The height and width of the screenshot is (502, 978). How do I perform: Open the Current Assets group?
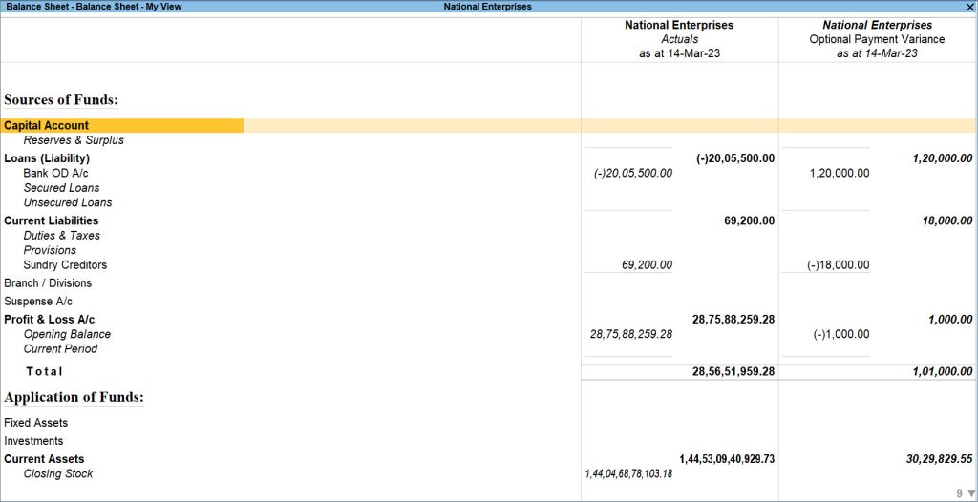click(x=44, y=459)
